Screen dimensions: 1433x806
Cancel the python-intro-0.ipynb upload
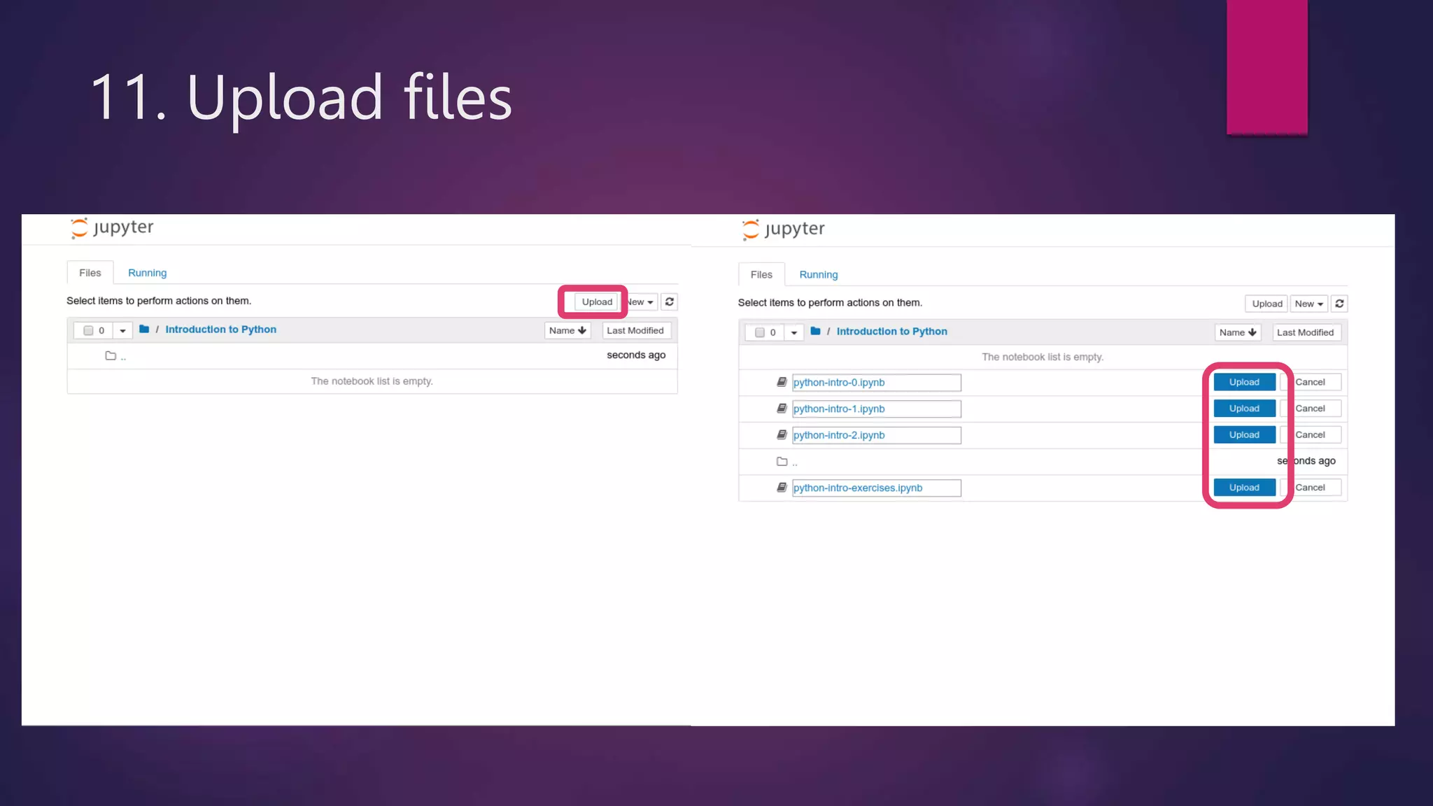click(x=1310, y=382)
